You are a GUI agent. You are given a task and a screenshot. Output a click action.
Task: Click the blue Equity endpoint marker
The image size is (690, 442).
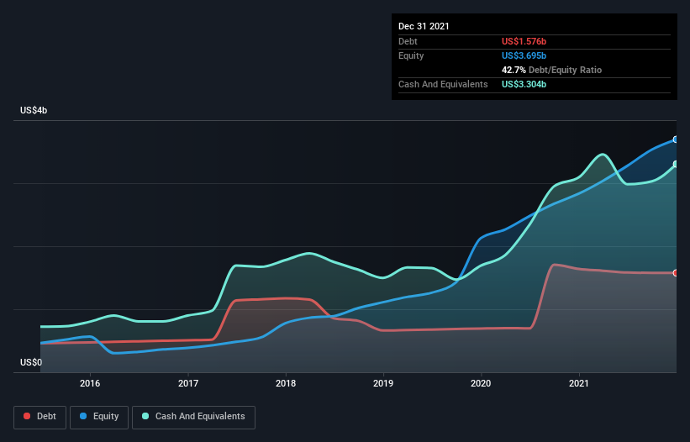[x=676, y=139]
